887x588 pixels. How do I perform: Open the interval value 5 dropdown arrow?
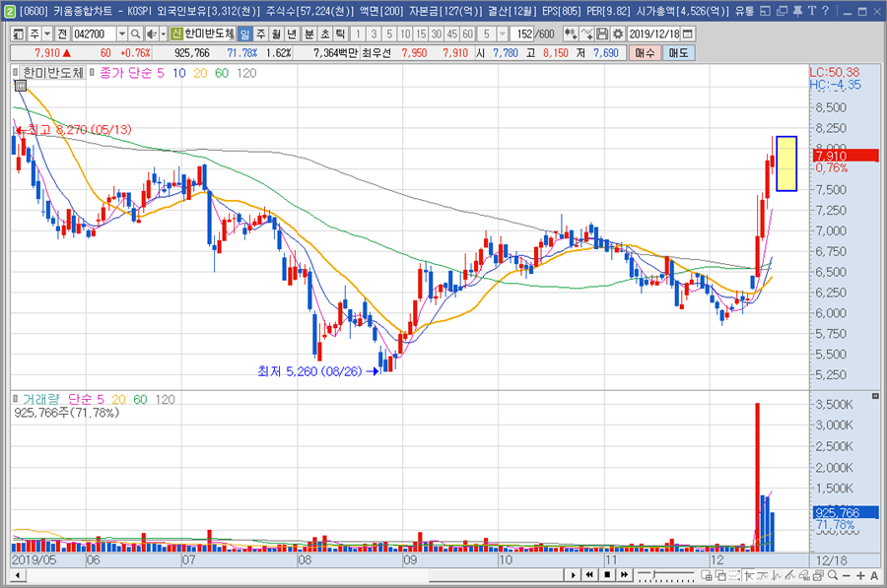(502, 33)
